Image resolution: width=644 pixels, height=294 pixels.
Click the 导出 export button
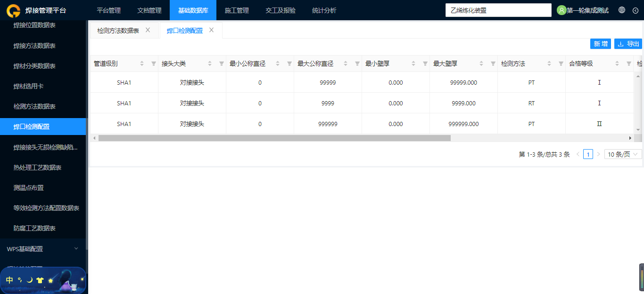tap(628, 44)
